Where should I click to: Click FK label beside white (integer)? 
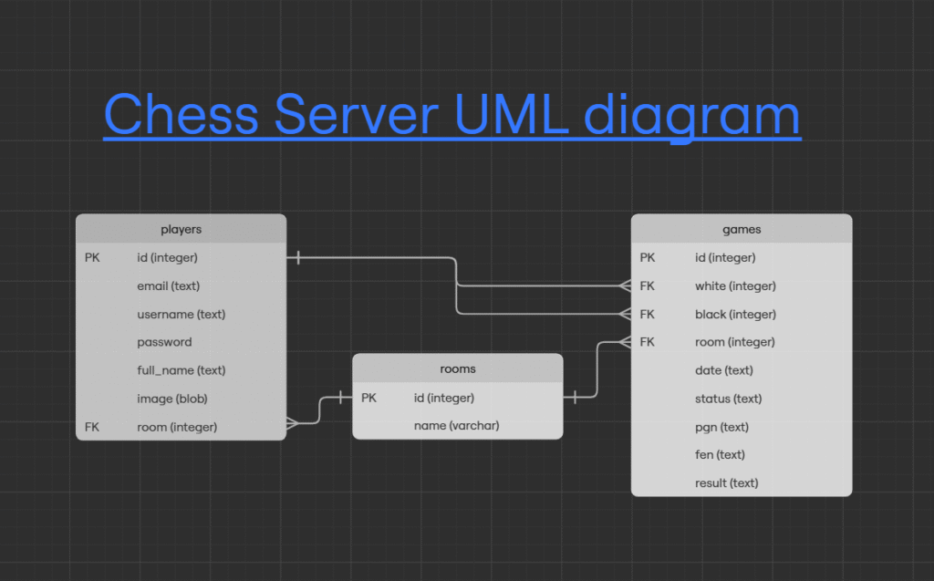647,286
